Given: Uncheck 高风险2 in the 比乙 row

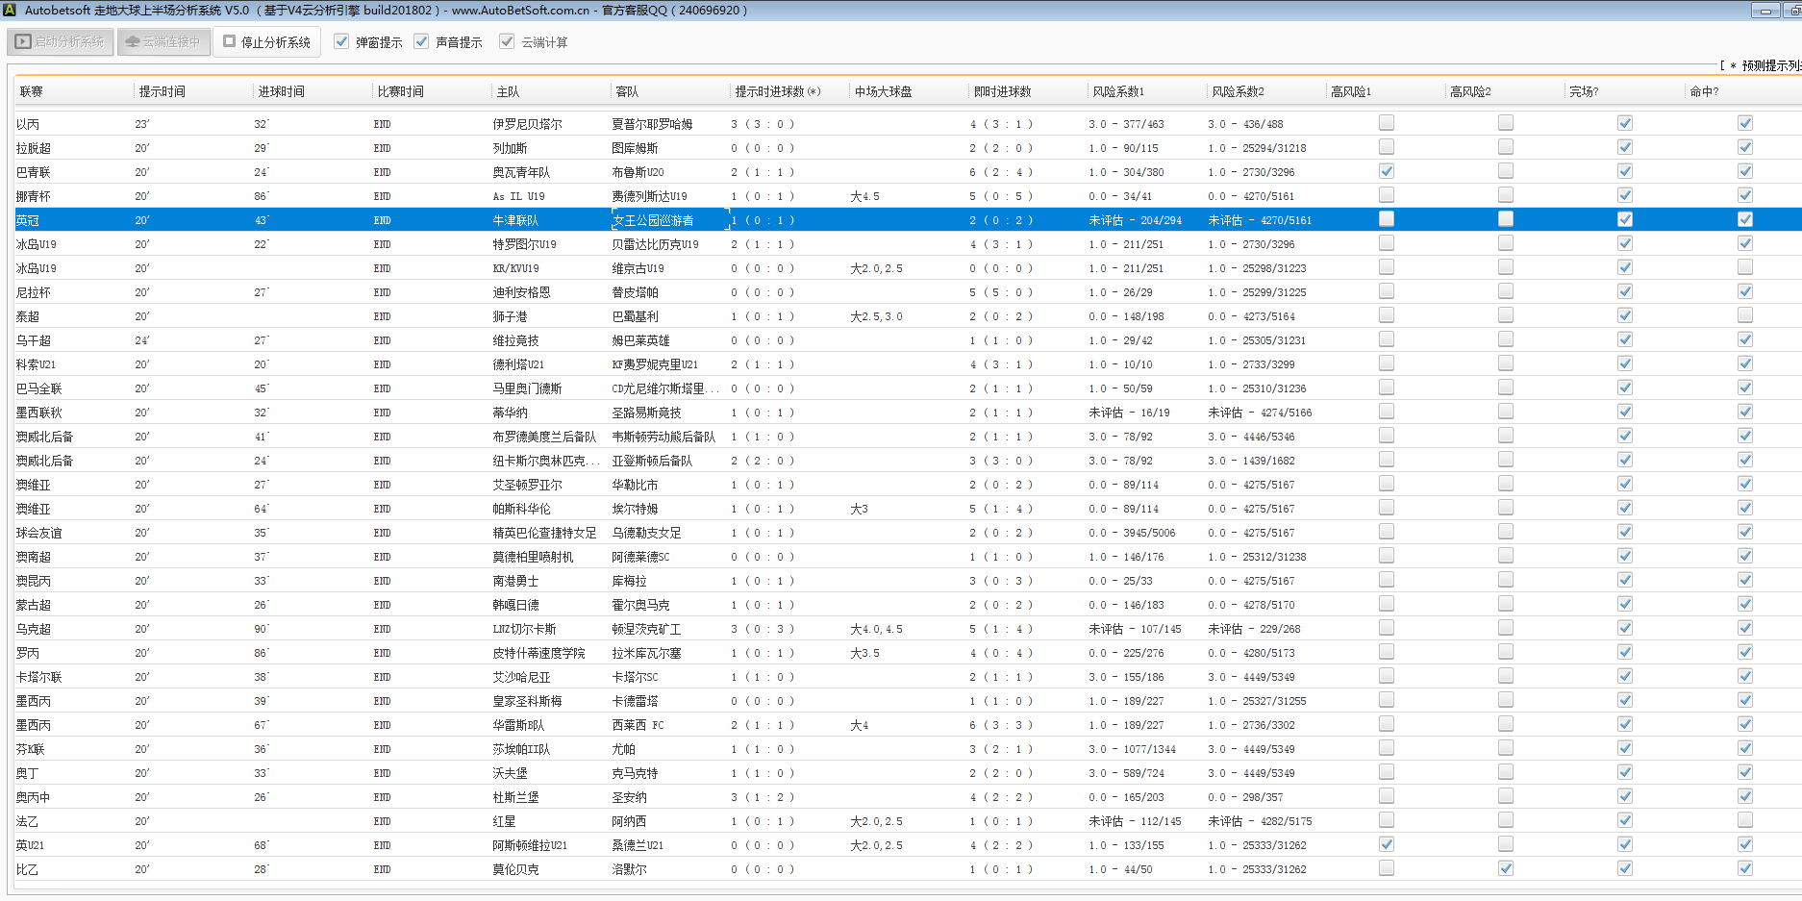Looking at the screenshot, I should point(1505,868).
